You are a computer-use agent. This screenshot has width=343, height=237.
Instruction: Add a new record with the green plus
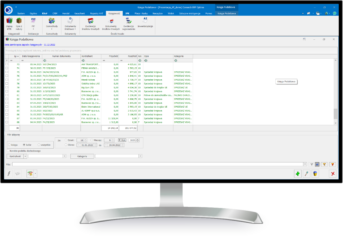pos(298,173)
